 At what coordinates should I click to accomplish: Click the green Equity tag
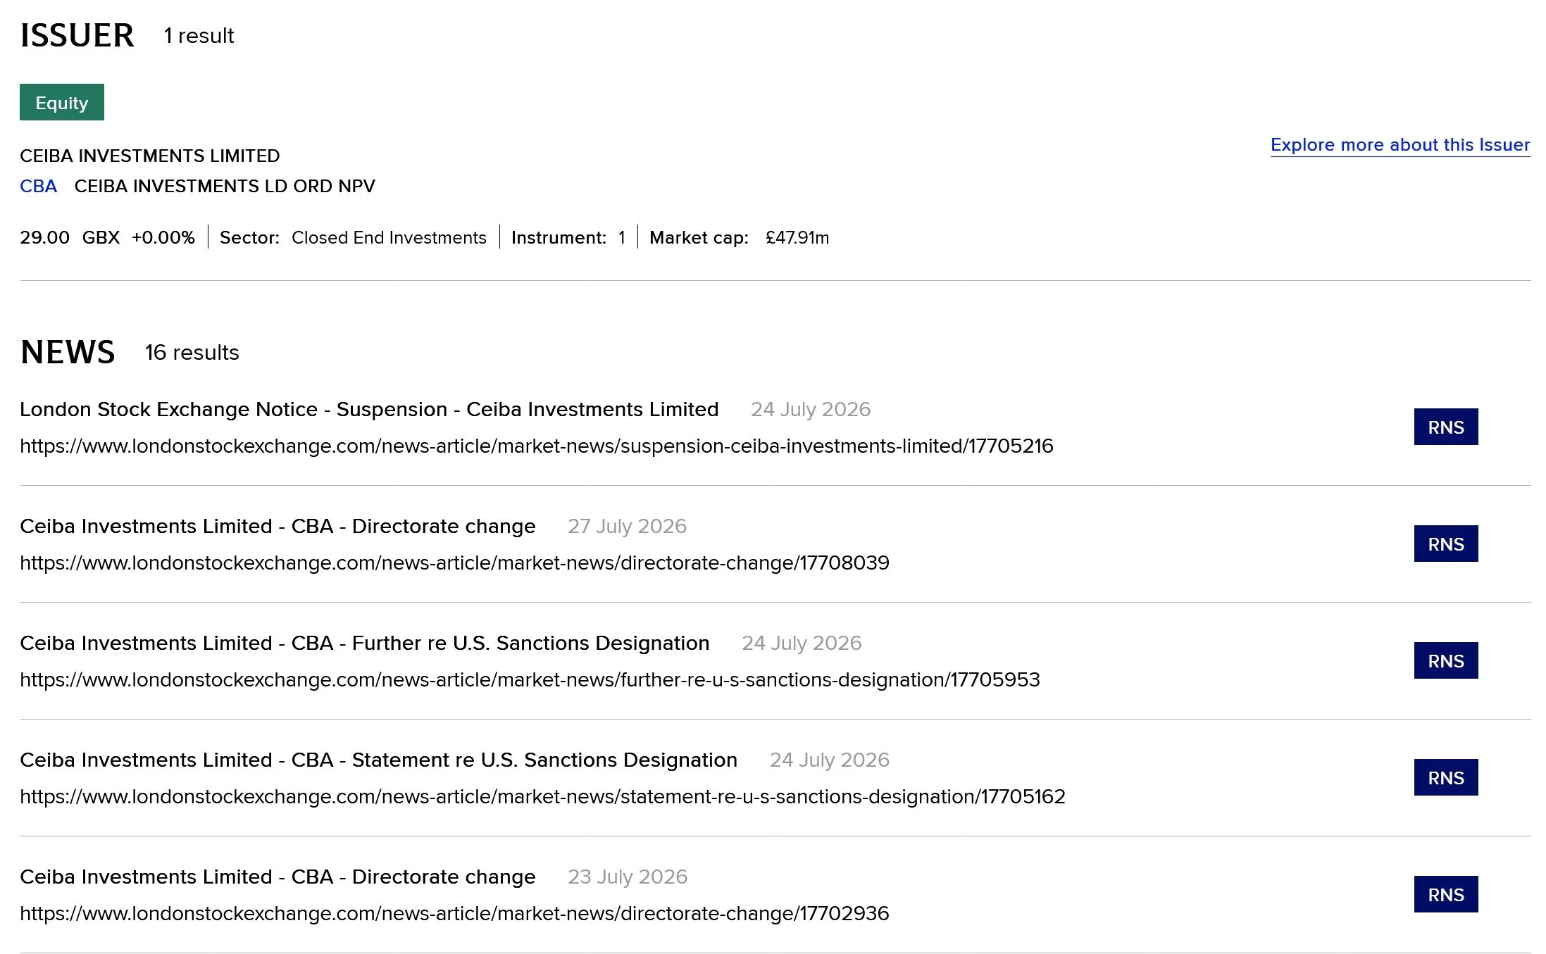[62, 102]
